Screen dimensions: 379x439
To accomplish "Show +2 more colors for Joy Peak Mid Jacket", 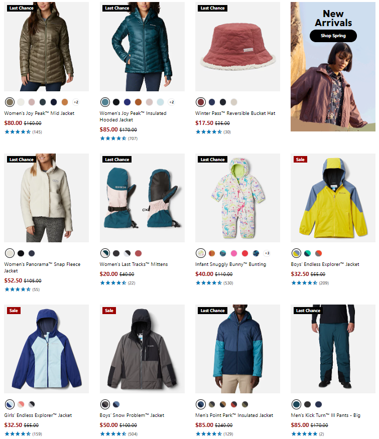I will pyautogui.click(x=76, y=102).
